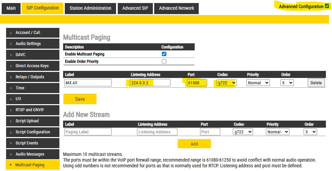Click the Listening Address field showing 224.0.0.2

150,83
